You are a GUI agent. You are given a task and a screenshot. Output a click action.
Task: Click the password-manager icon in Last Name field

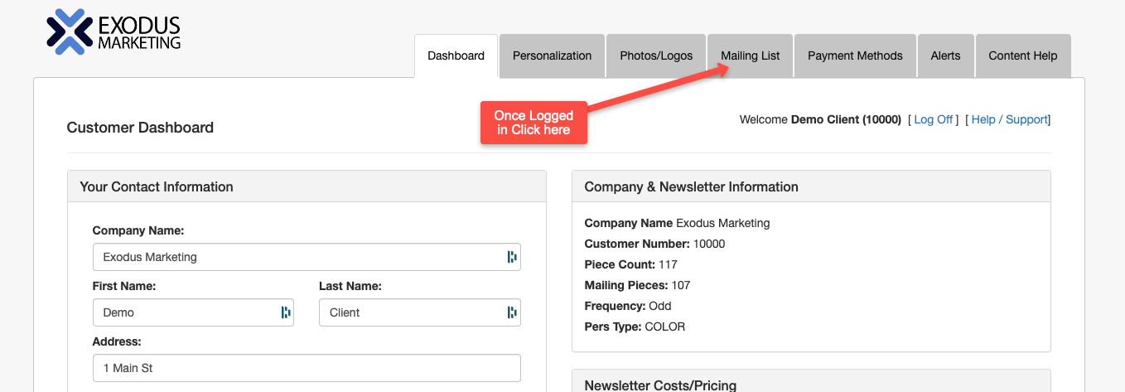point(512,312)
